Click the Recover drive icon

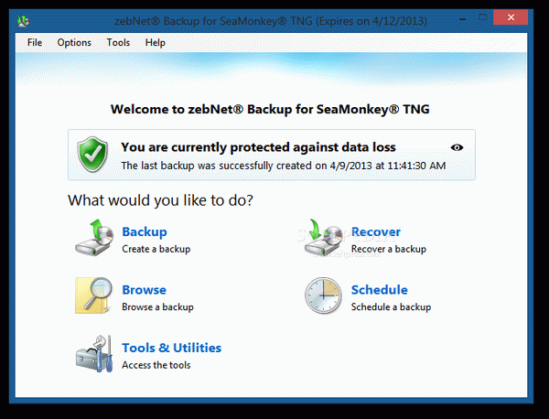point(324,237)
